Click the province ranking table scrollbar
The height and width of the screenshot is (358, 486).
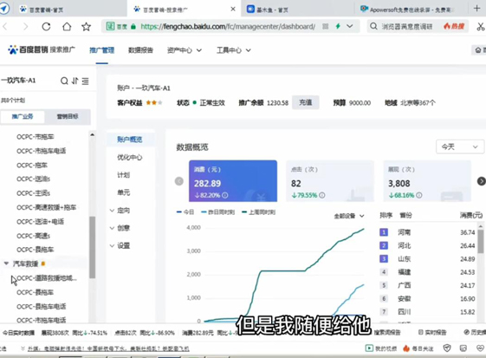pyautogui.click(x=481, y=241)
